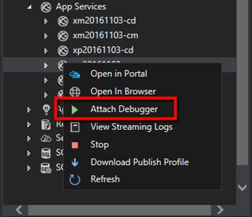Select xm20161103-cm app service
Viewport: 252px width, 217px height.
(105, 35)
